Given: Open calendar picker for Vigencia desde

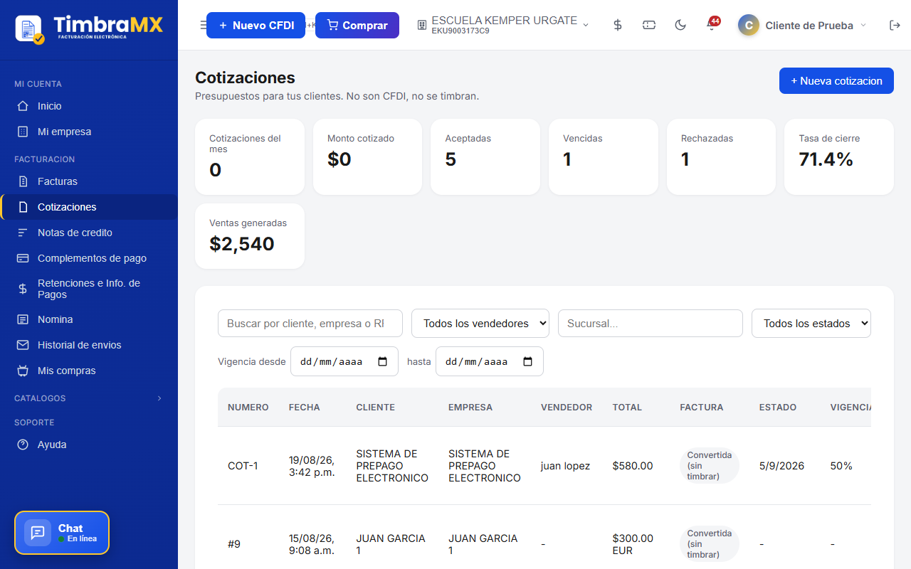Looking at the screenshot, I should [x=383, y=361].
